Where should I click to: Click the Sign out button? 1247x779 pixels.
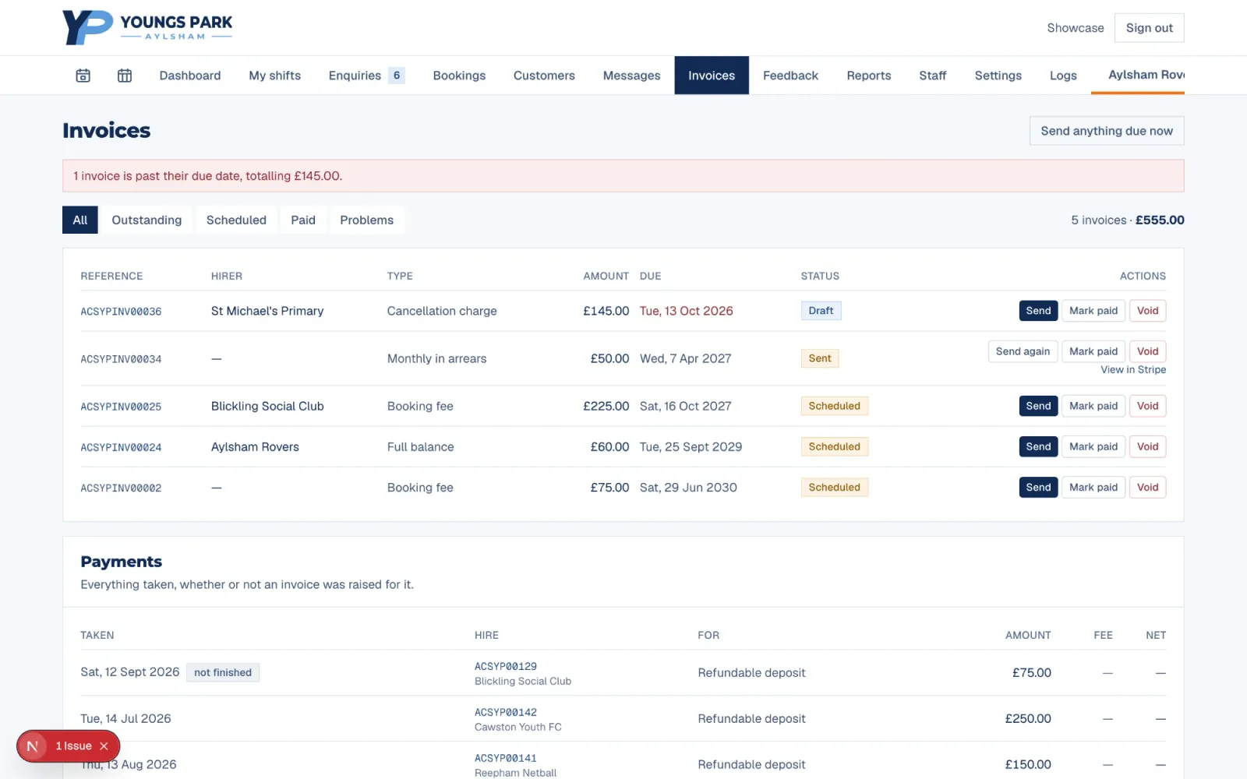[1149, 28]
